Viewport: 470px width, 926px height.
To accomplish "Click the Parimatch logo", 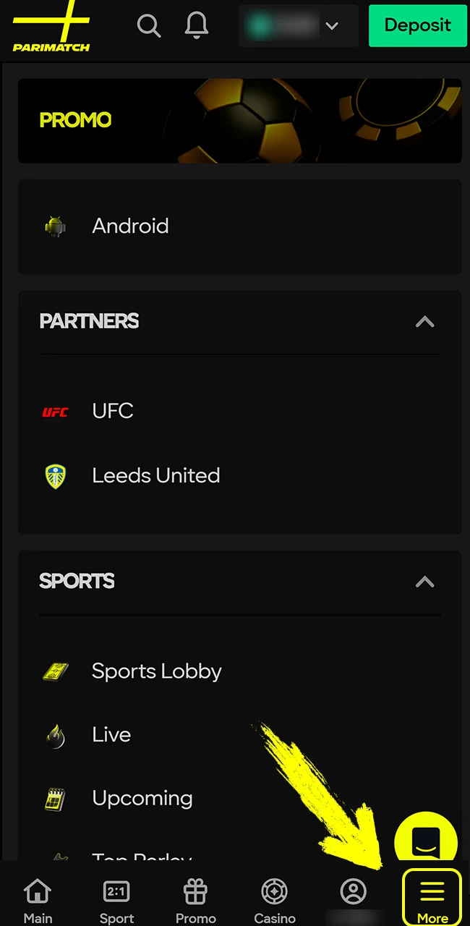I will coord(51,27).
